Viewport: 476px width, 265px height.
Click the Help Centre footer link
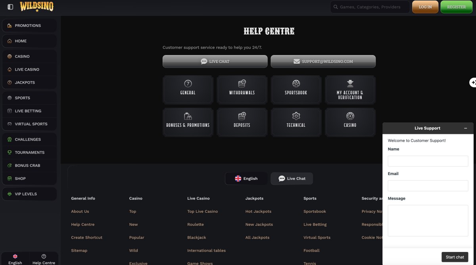[x=83, y=225]
